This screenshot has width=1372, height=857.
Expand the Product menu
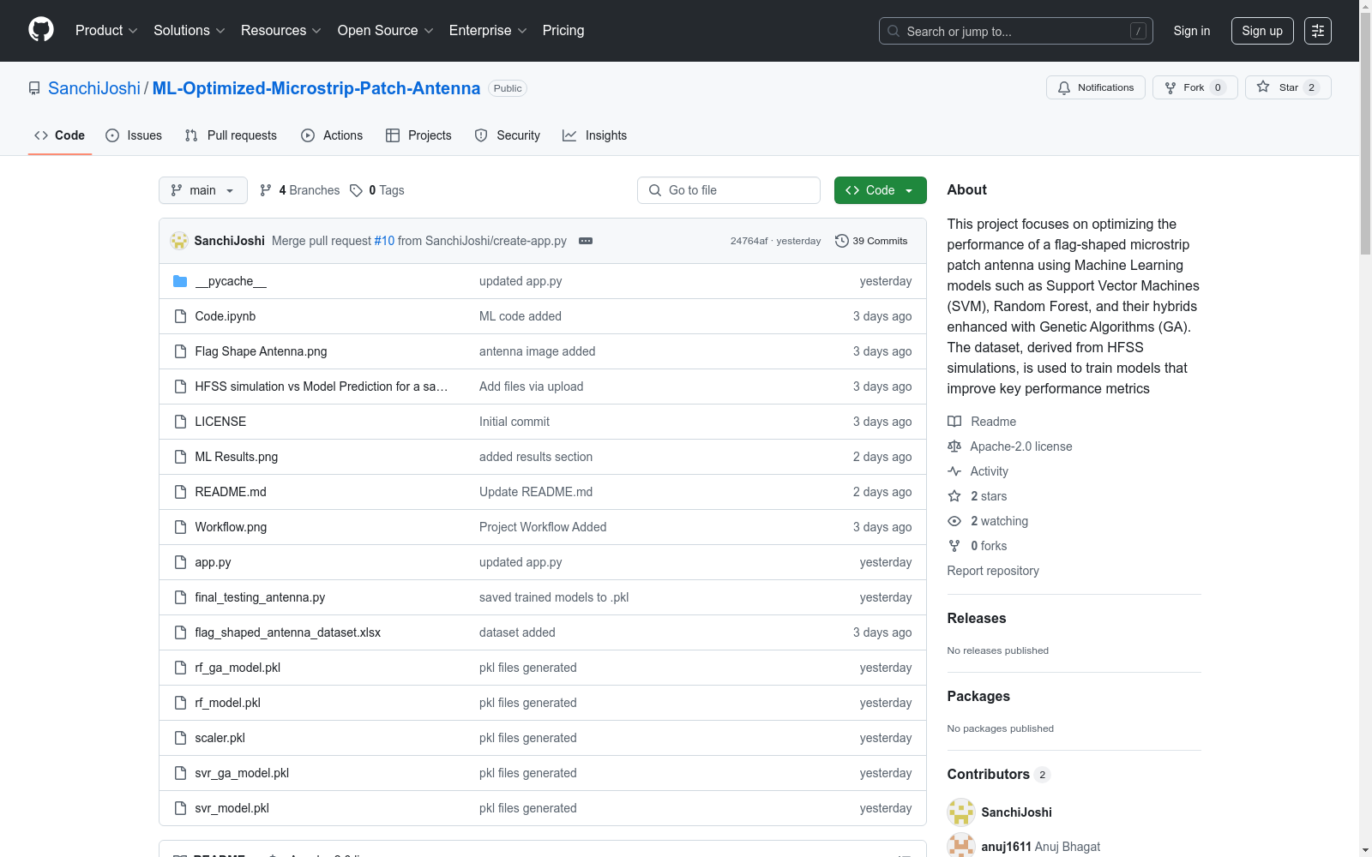click(x=106, y=31)
